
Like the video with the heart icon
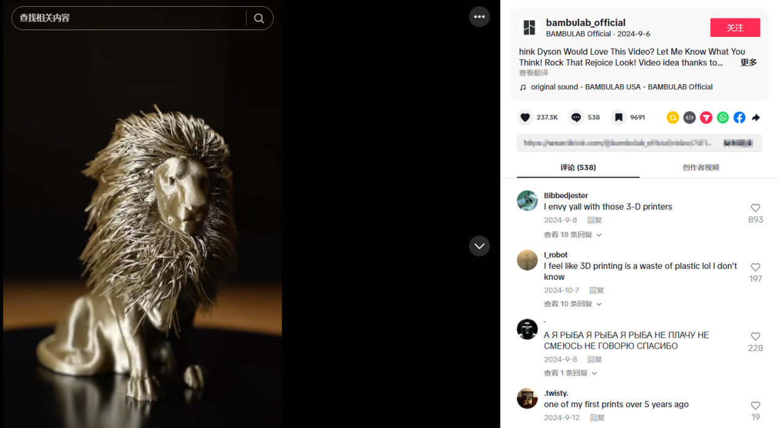click(525, 117)
